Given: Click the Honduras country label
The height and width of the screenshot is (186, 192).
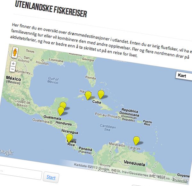Looking at the screenshot, I should pyautogui.click(x=64, y=123).
